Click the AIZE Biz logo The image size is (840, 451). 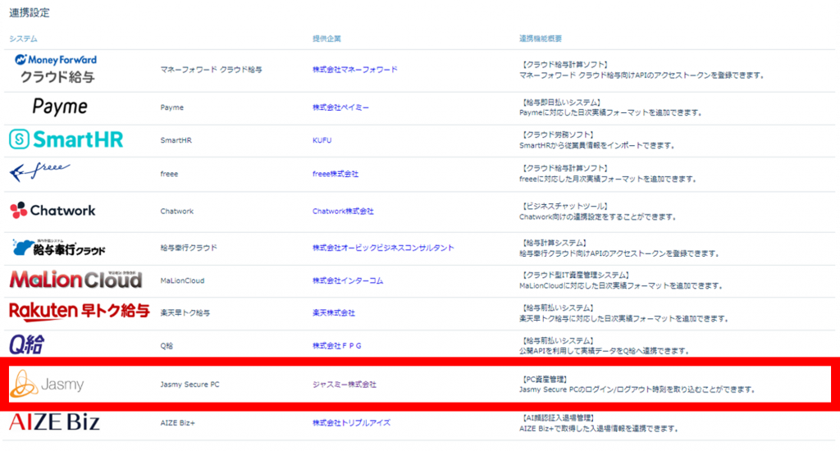(x=54, y=422)
